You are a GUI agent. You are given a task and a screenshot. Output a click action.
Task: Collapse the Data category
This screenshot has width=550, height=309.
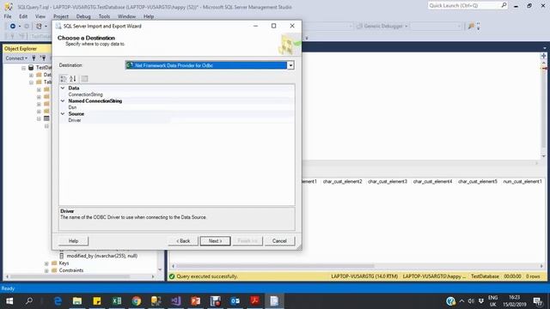[x=63, y=88]
